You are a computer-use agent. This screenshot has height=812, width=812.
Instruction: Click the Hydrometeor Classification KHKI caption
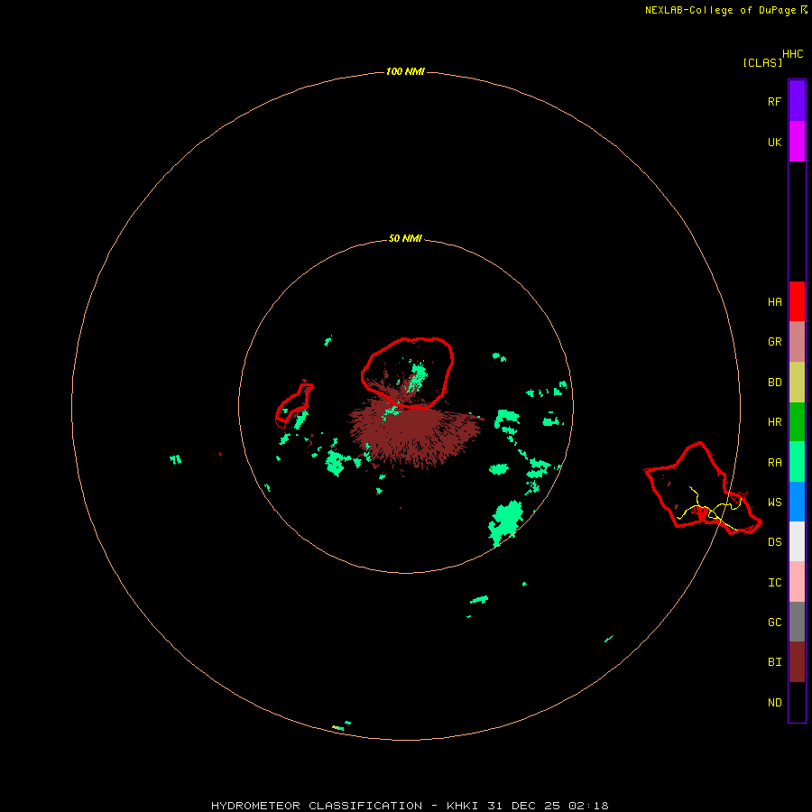410,806
